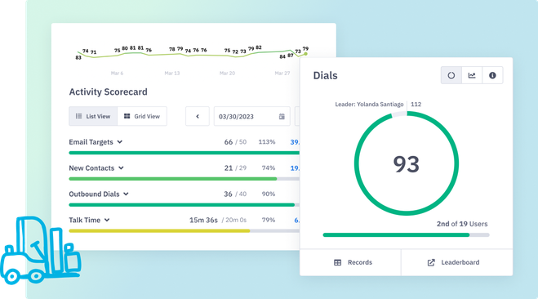Select List View toggle
The height and width of the screenshot is (299, 538).
(93, 116)
